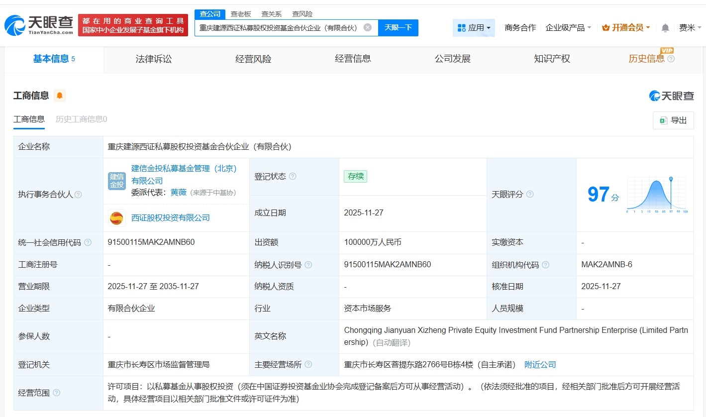Open the 附近公司 link
This screenshot has width=706, height=417.
pyautogui.click(x=540, y=364)
